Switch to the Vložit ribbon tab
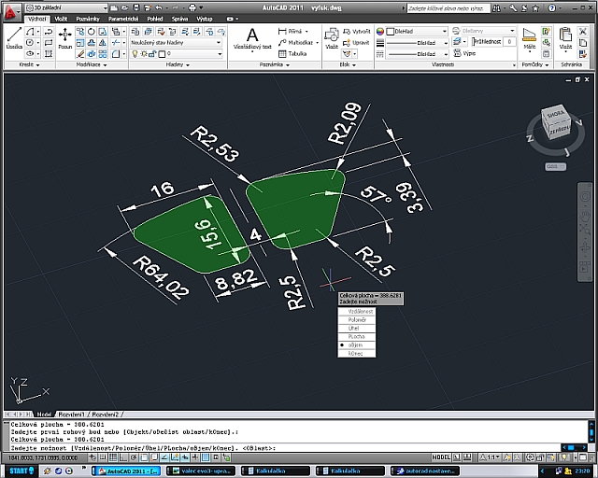 tap(61, 19)
